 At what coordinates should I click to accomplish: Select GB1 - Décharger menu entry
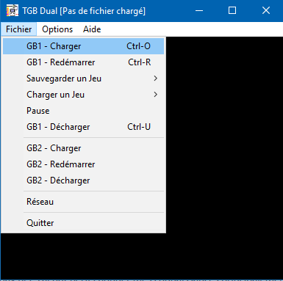[83, 127]
